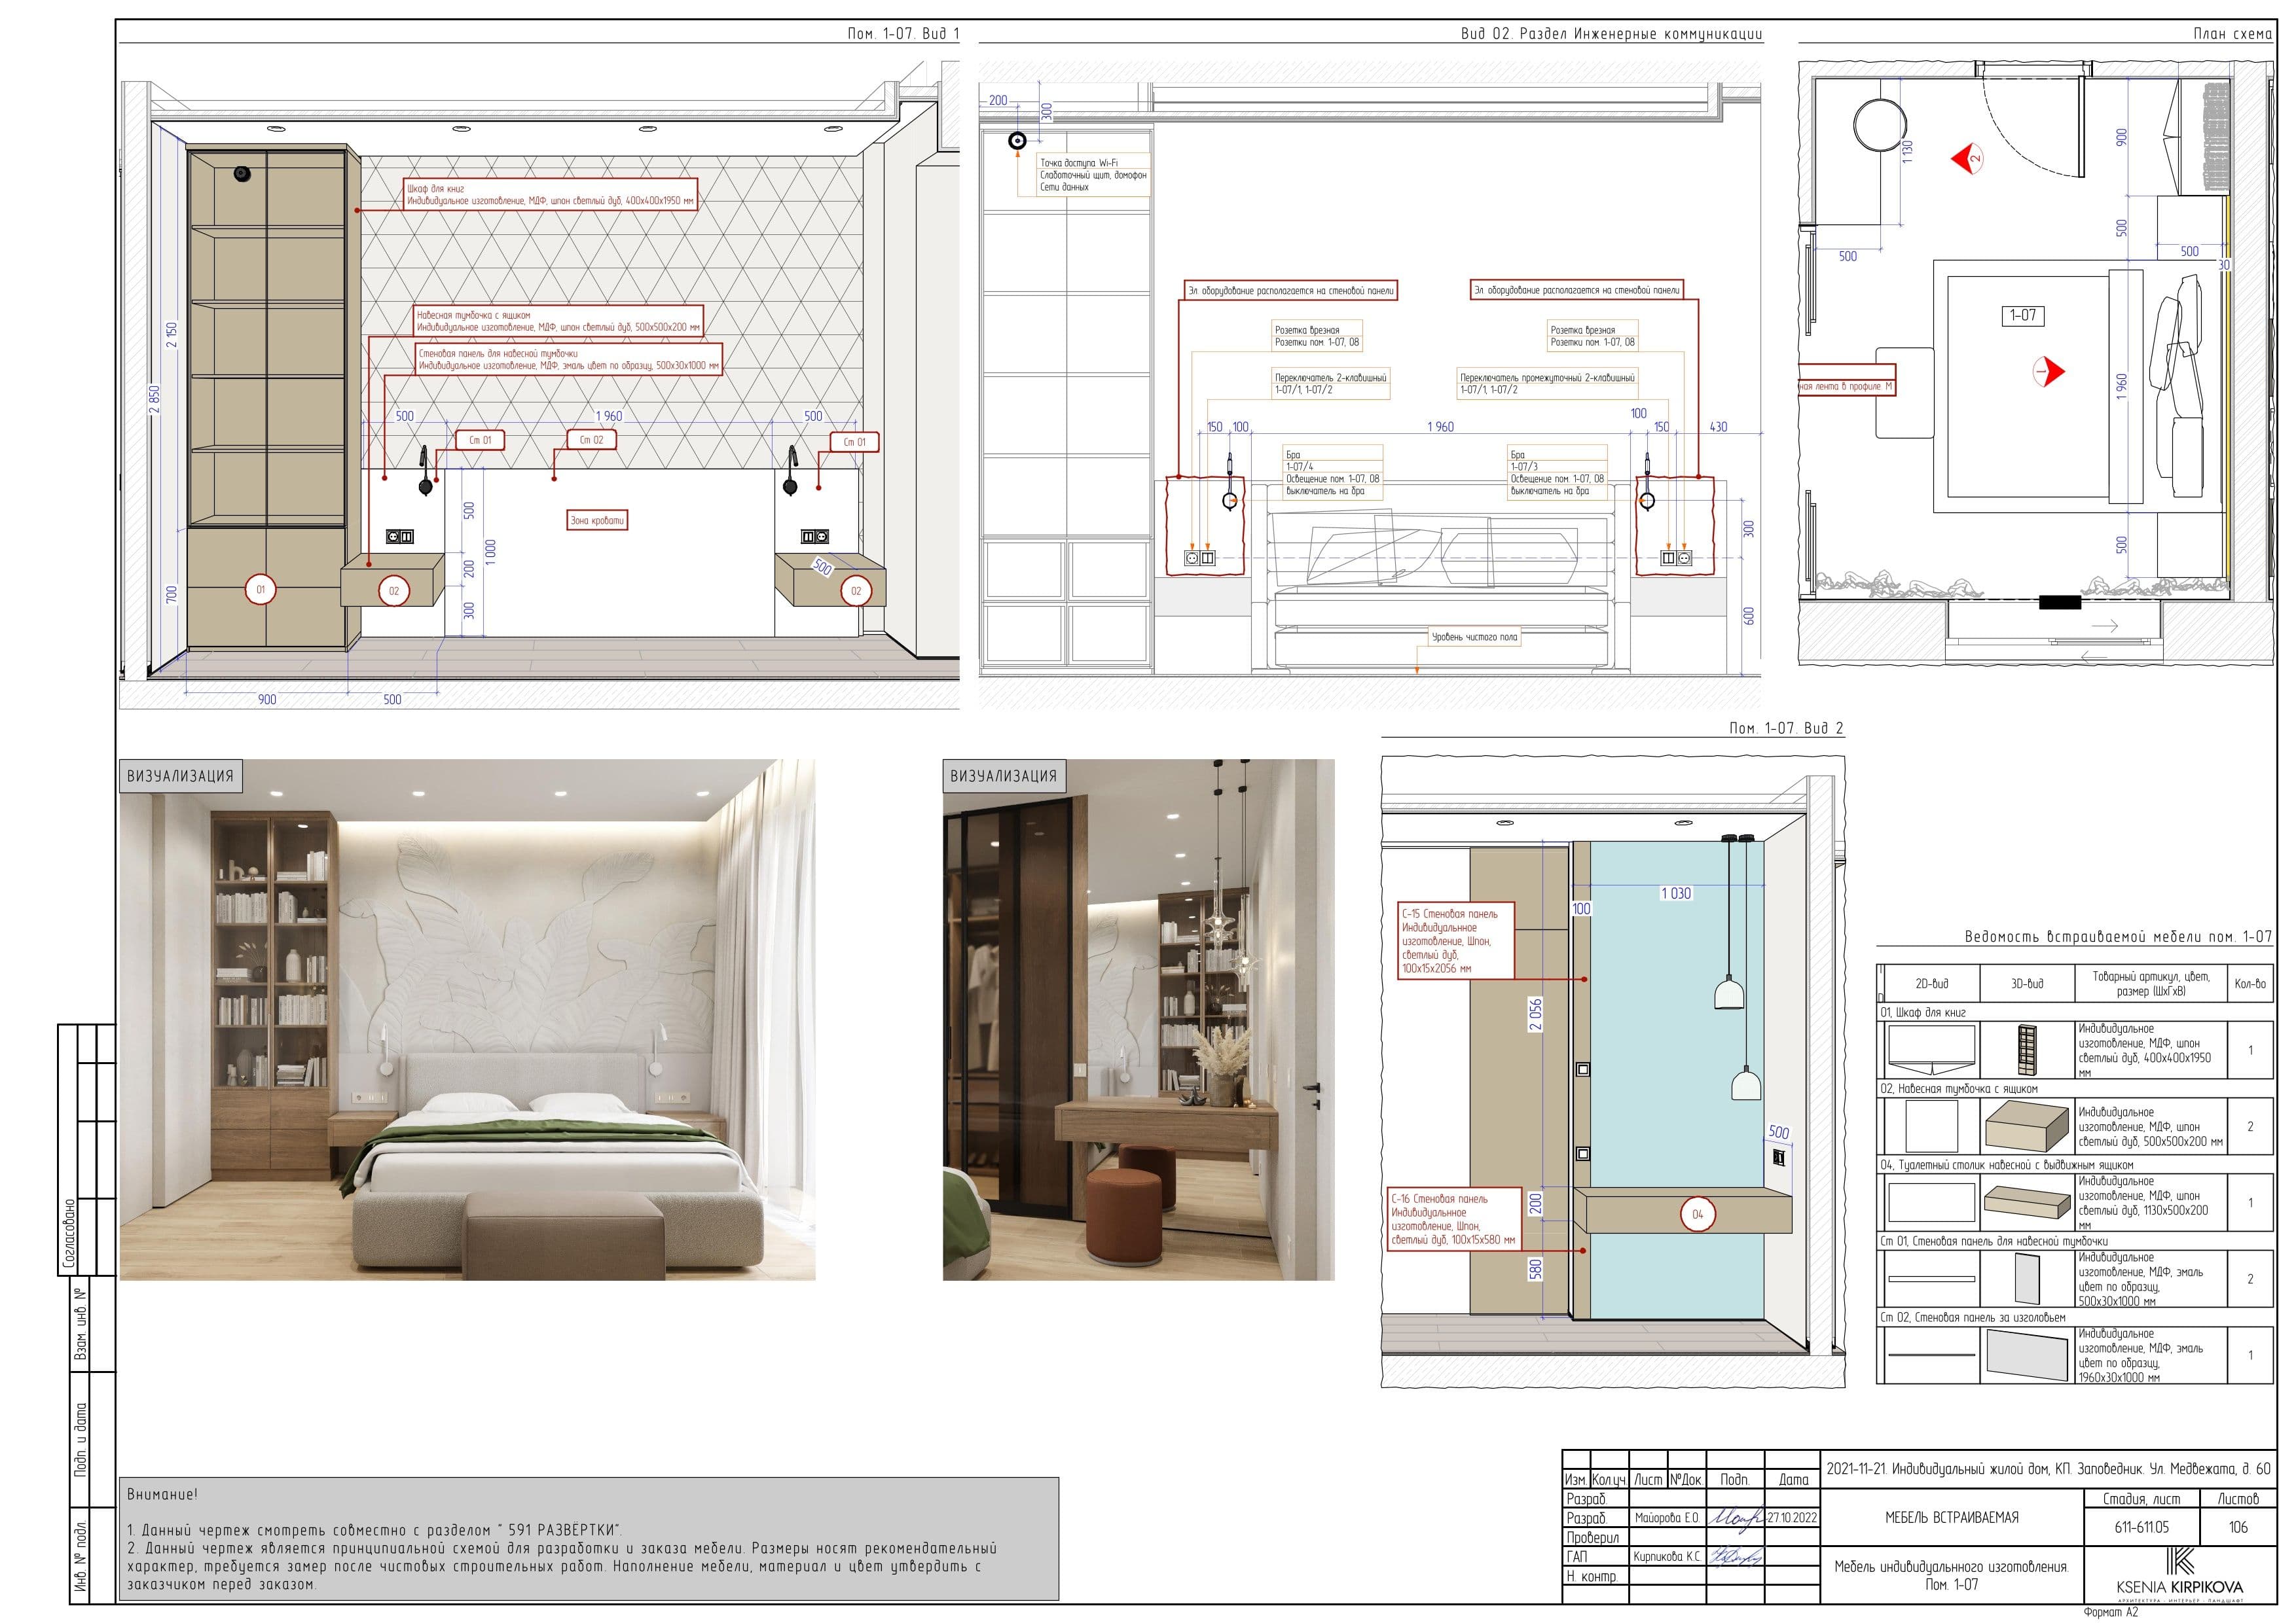
Task: Click the 'С-16 Стеновая панель' callout
Action: 1453,1219
